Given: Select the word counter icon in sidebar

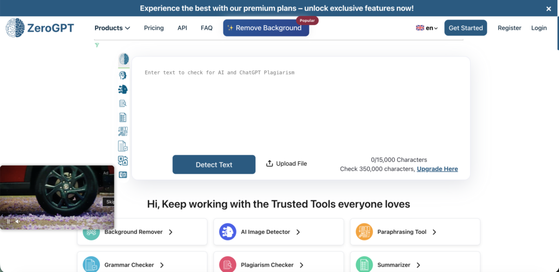Looking at the screenshot, I should click(x=123, y=175).
